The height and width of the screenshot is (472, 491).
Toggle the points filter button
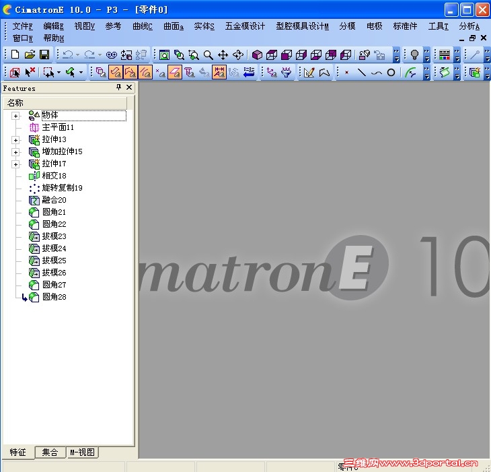[160, 73]
